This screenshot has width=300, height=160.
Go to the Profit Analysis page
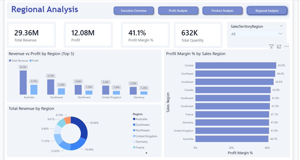(x=178, y=10)
